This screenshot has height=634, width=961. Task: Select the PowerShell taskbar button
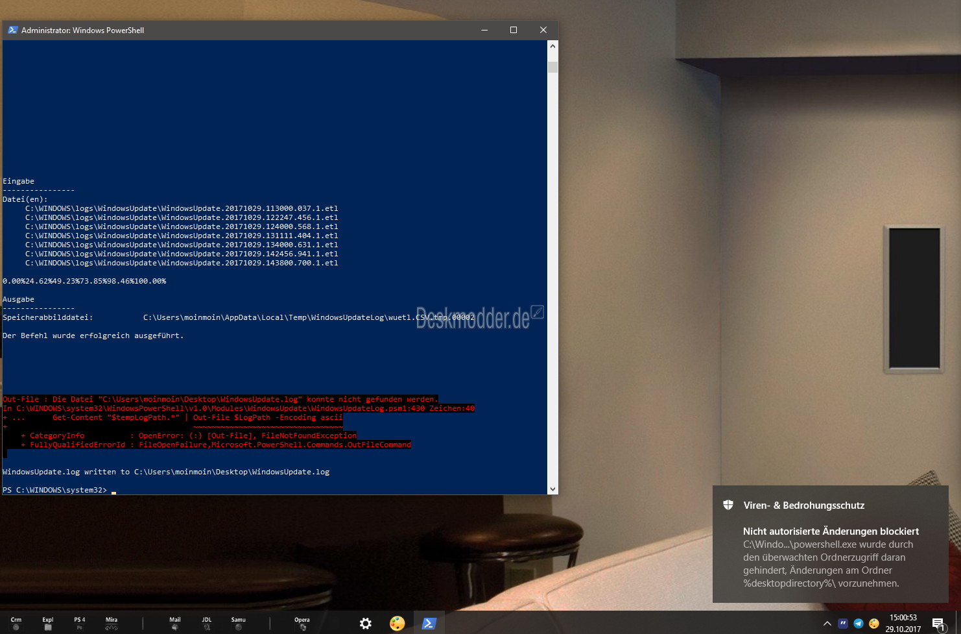pyautogui.click(x=429, y=624)
